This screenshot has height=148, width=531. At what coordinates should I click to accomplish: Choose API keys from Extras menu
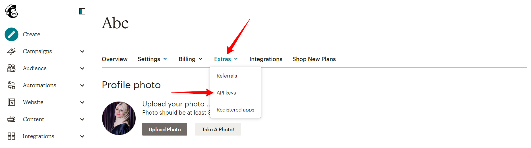click(226, 93)
